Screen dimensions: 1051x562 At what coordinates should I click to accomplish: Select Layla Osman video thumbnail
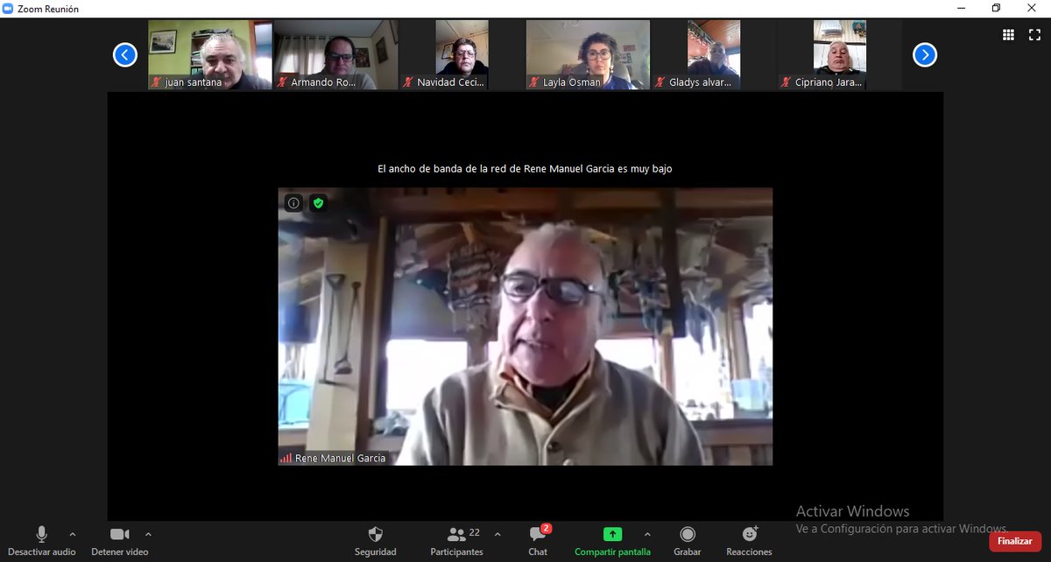[x=589, y=55]
